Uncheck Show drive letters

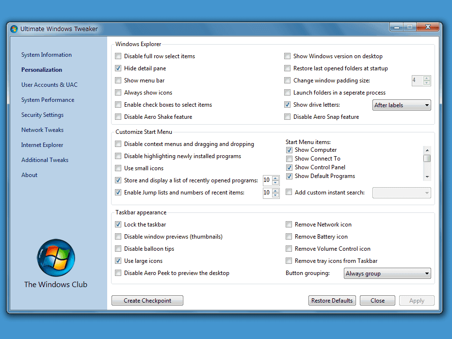(287, 105)
